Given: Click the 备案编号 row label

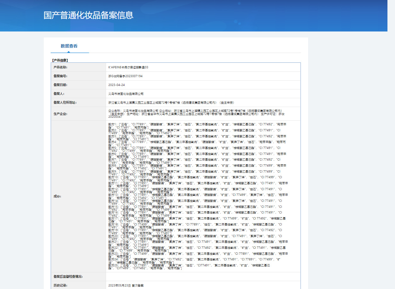Looking at the screenshot, I should [60, 76].
